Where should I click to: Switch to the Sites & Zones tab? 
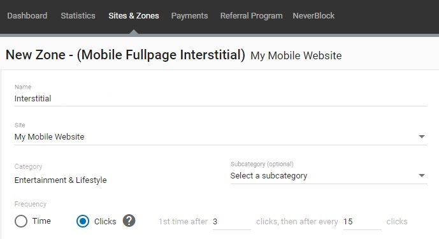(134, 16)
